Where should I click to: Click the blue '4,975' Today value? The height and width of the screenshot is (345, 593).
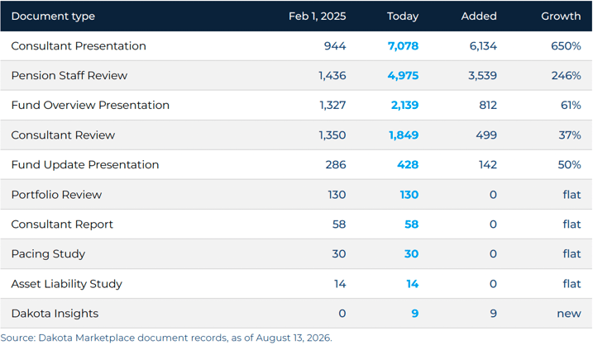pos(403,75)
